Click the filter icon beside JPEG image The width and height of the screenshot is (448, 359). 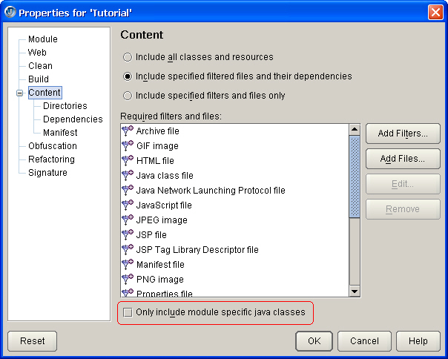tap(128, 220)
